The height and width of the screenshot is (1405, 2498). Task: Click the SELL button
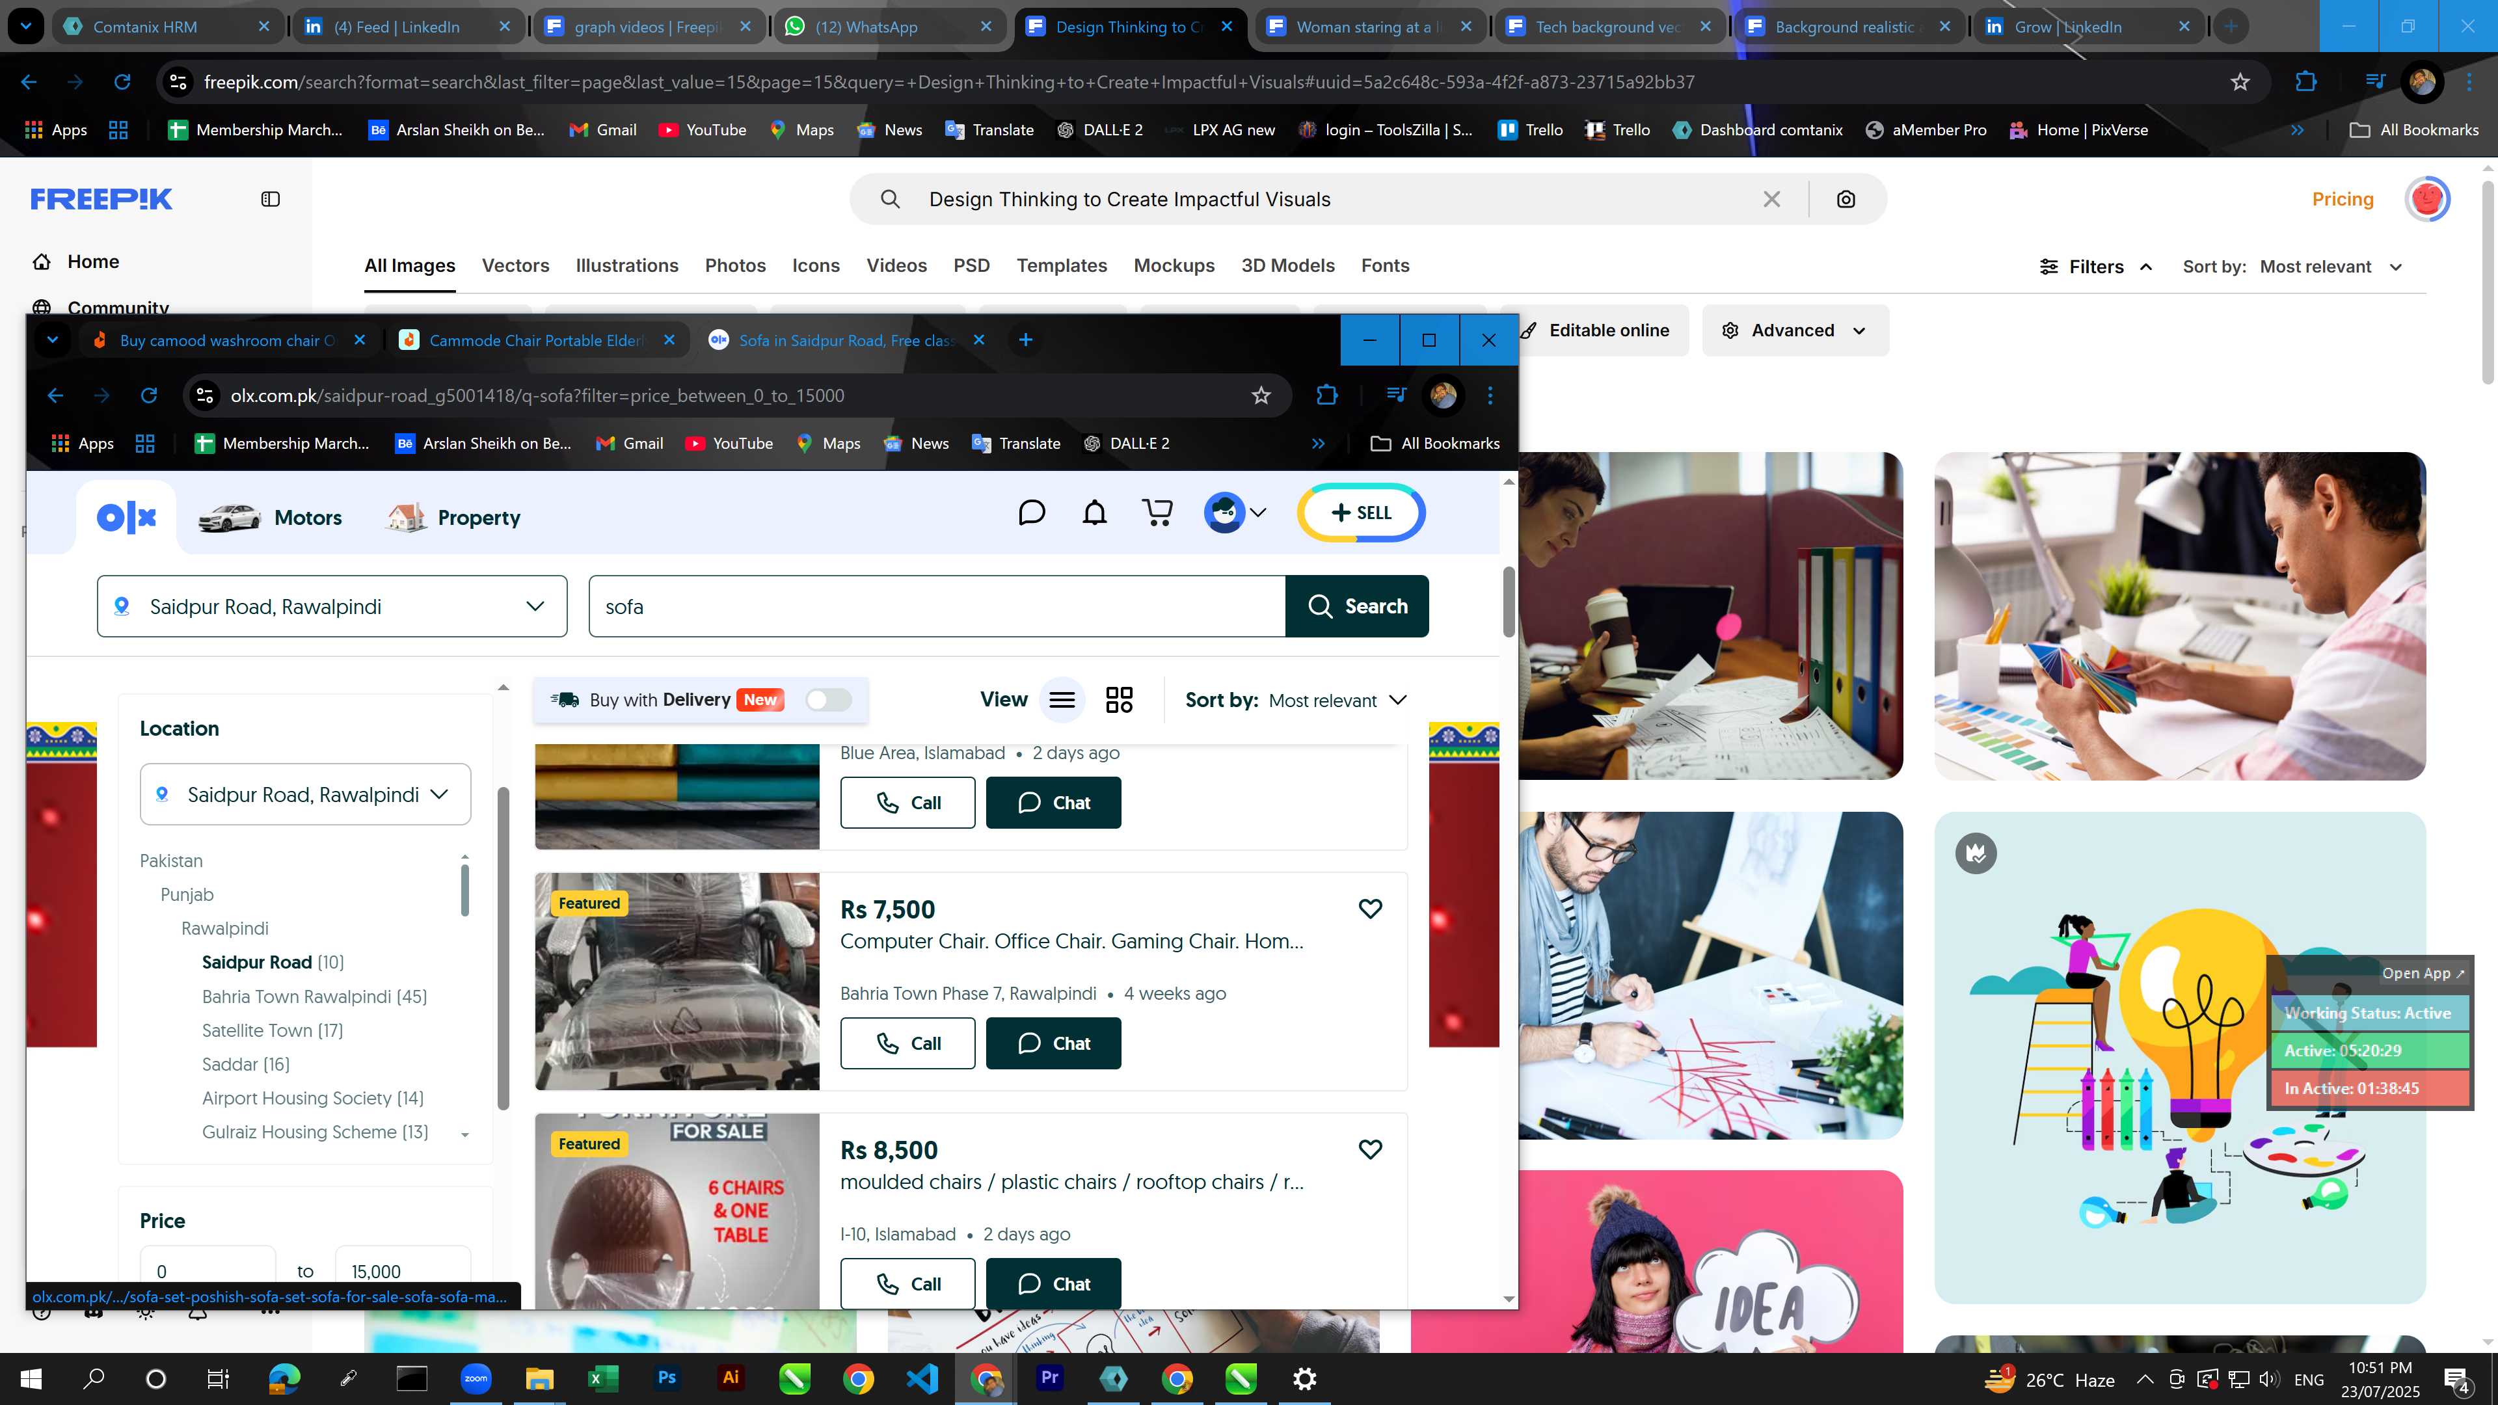[1362, 512]
